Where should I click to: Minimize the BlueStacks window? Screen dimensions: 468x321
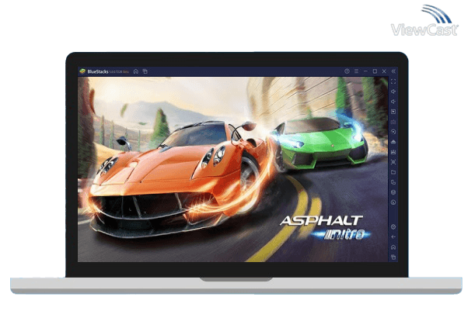pos(365,71)
